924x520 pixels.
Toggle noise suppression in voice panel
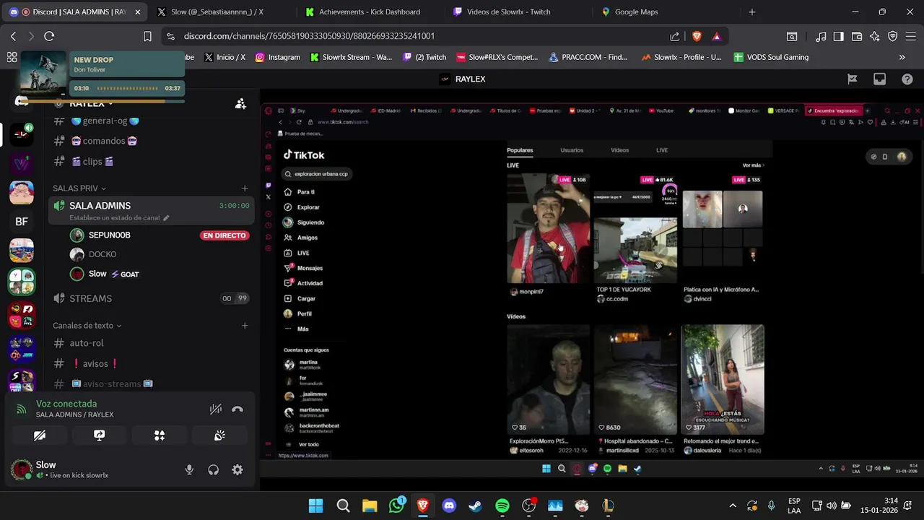tap(215, 409)
